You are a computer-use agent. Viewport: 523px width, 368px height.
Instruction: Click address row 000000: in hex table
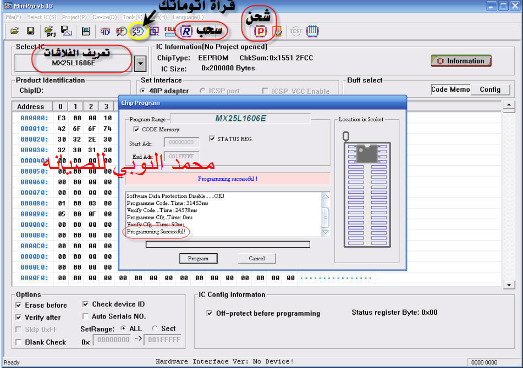[x=34, y=118]
